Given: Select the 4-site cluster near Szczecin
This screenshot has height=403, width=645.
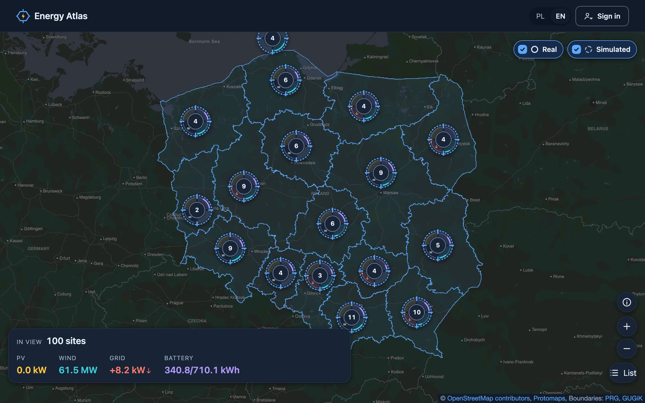Looking at the screenshot, I should click(195, 121).
